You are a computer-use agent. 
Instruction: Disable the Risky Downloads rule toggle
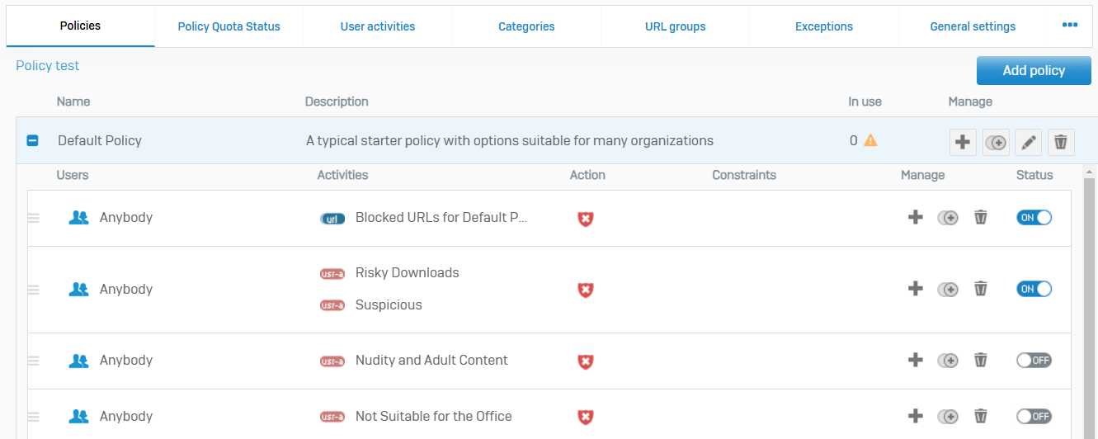[x=1034, y=289]
